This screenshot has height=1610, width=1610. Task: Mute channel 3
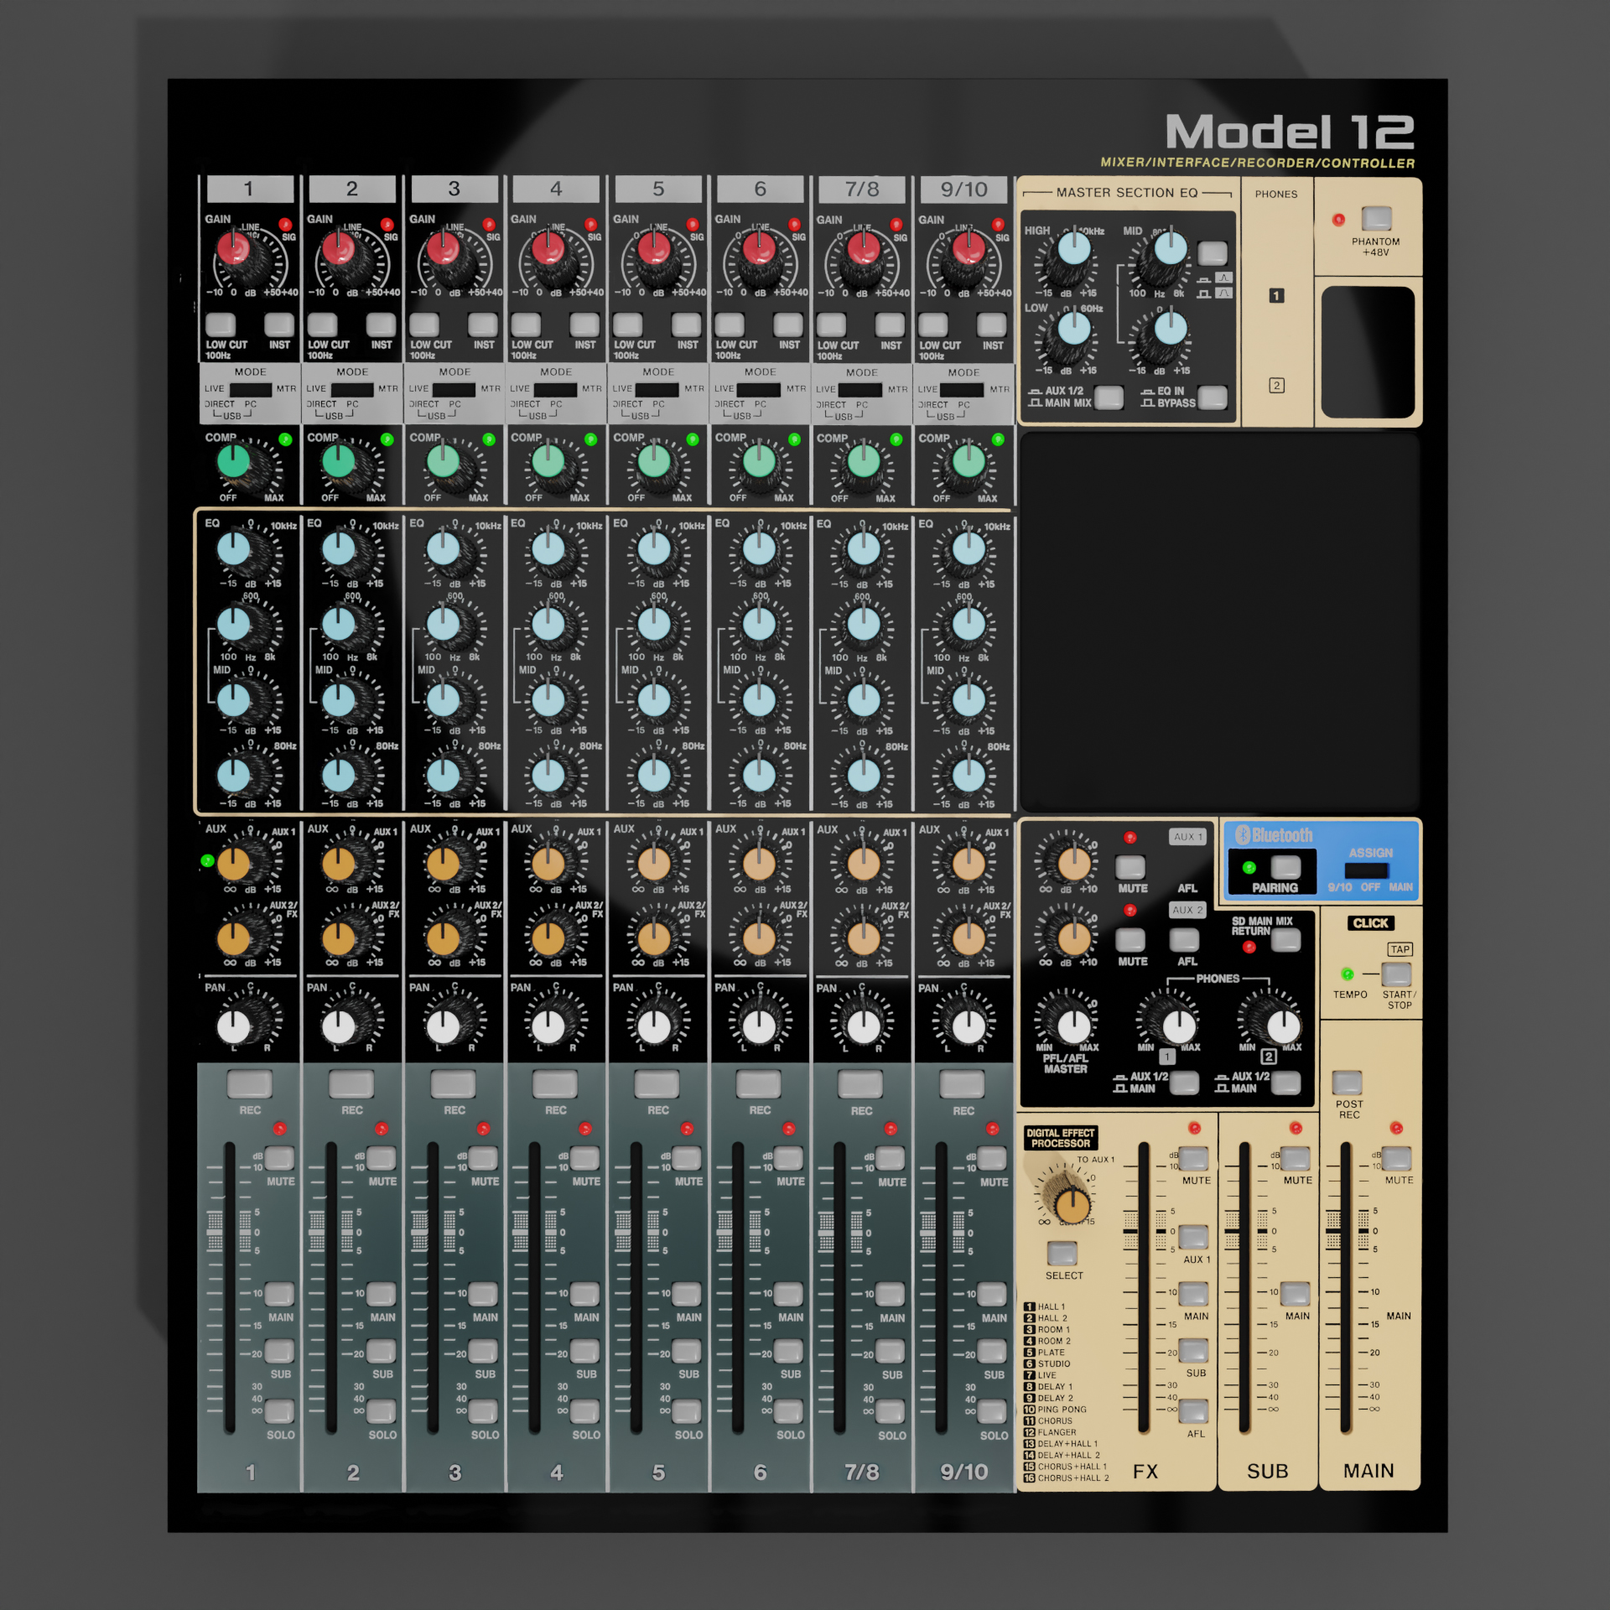coord(483,1158)
